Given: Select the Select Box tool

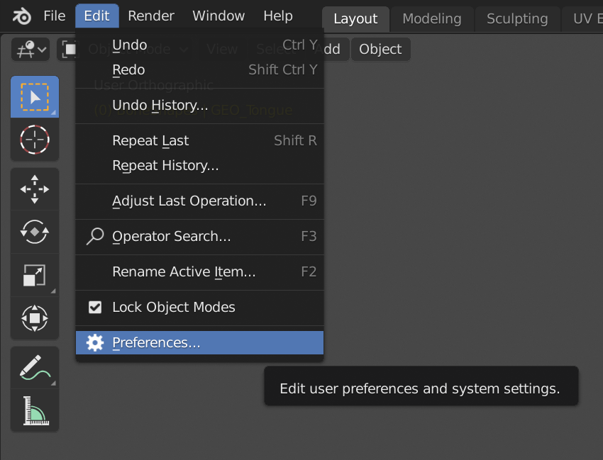Looking at the screenshot, I should coord(35,97).
